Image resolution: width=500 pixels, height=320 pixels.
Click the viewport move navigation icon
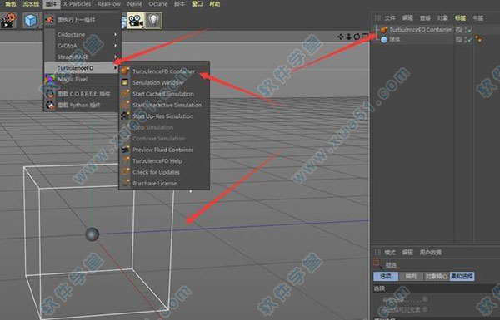(x=341, y=37)
